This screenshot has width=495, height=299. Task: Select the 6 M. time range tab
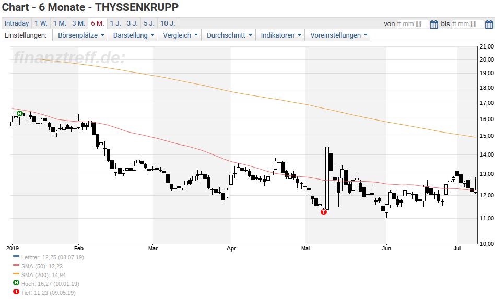click(x=97, y=23)
